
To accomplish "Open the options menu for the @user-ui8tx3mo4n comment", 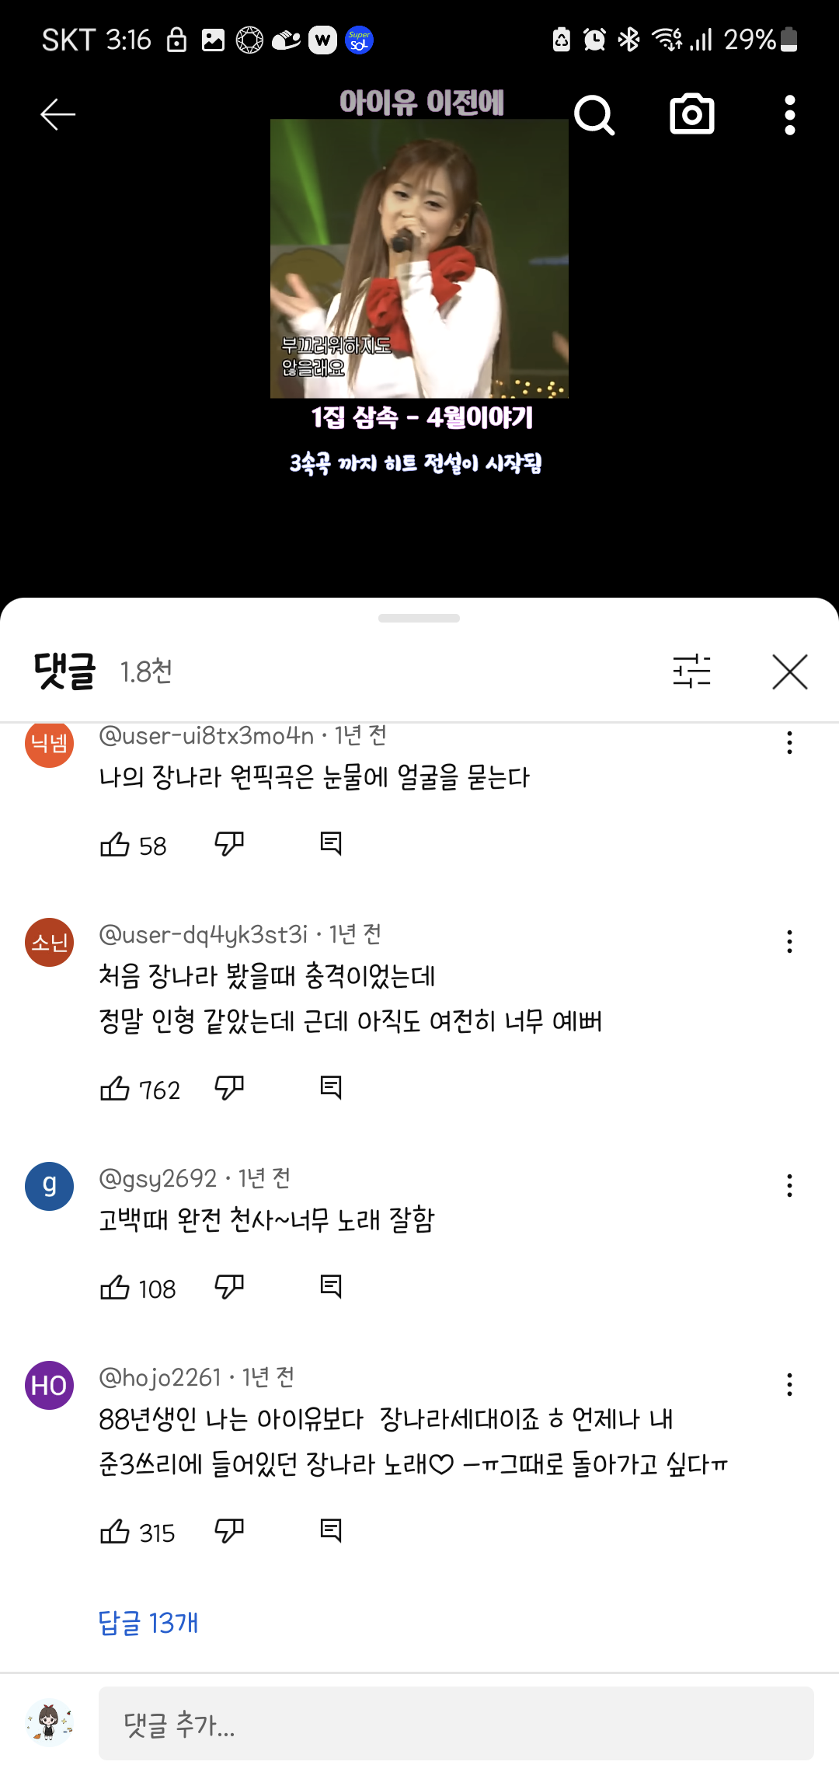I will tap(789, 743).
